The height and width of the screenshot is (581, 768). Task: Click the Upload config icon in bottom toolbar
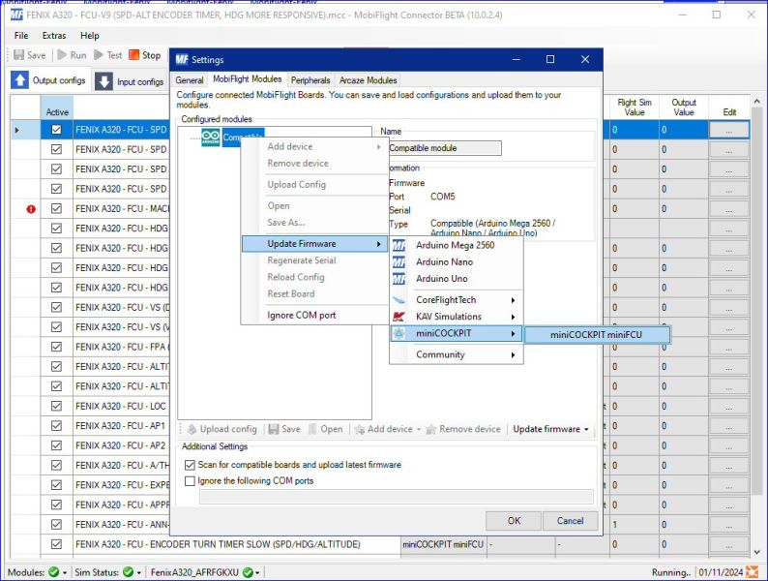click(x=192, y=429)
